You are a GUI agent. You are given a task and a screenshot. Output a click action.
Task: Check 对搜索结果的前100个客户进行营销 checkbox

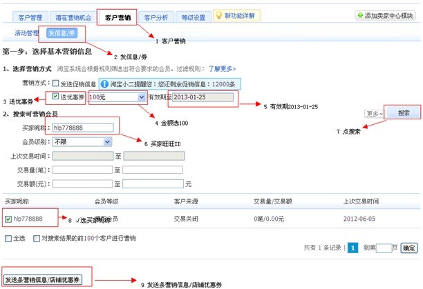click(37, 239)
